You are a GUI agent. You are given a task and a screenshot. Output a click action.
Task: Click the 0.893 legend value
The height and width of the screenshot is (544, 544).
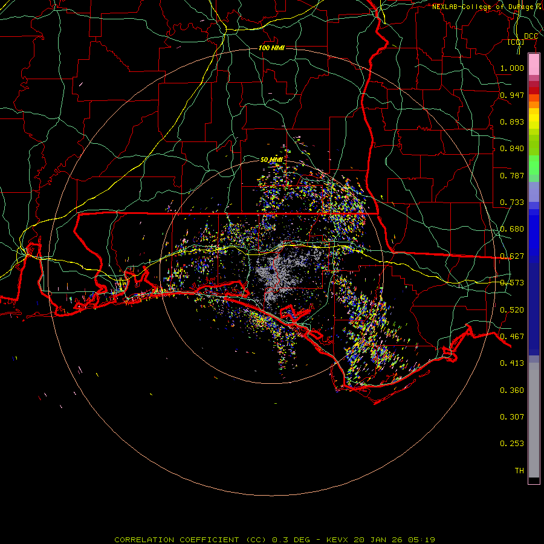(x=512, y=121)
